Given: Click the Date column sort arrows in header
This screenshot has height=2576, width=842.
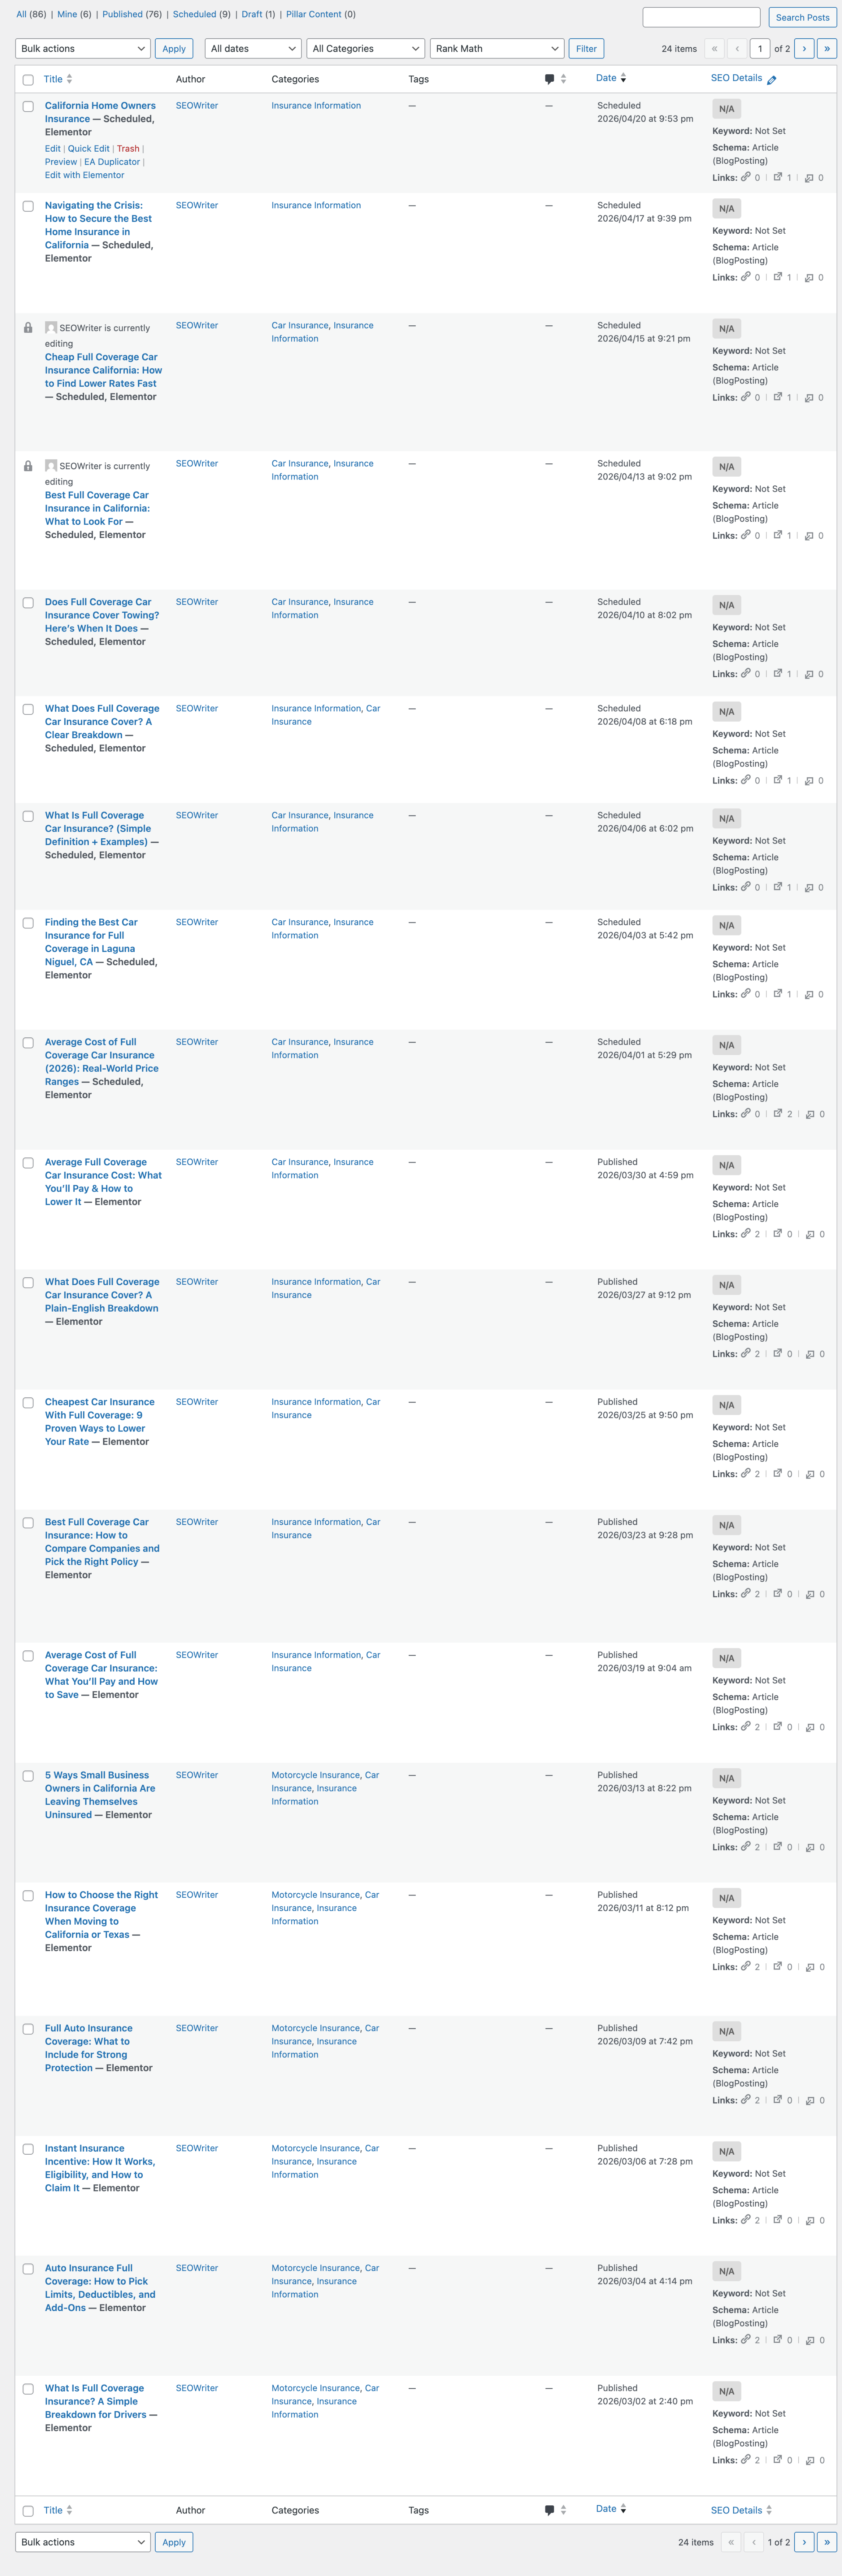Looking at the screenshot, I should click(623, 78).
